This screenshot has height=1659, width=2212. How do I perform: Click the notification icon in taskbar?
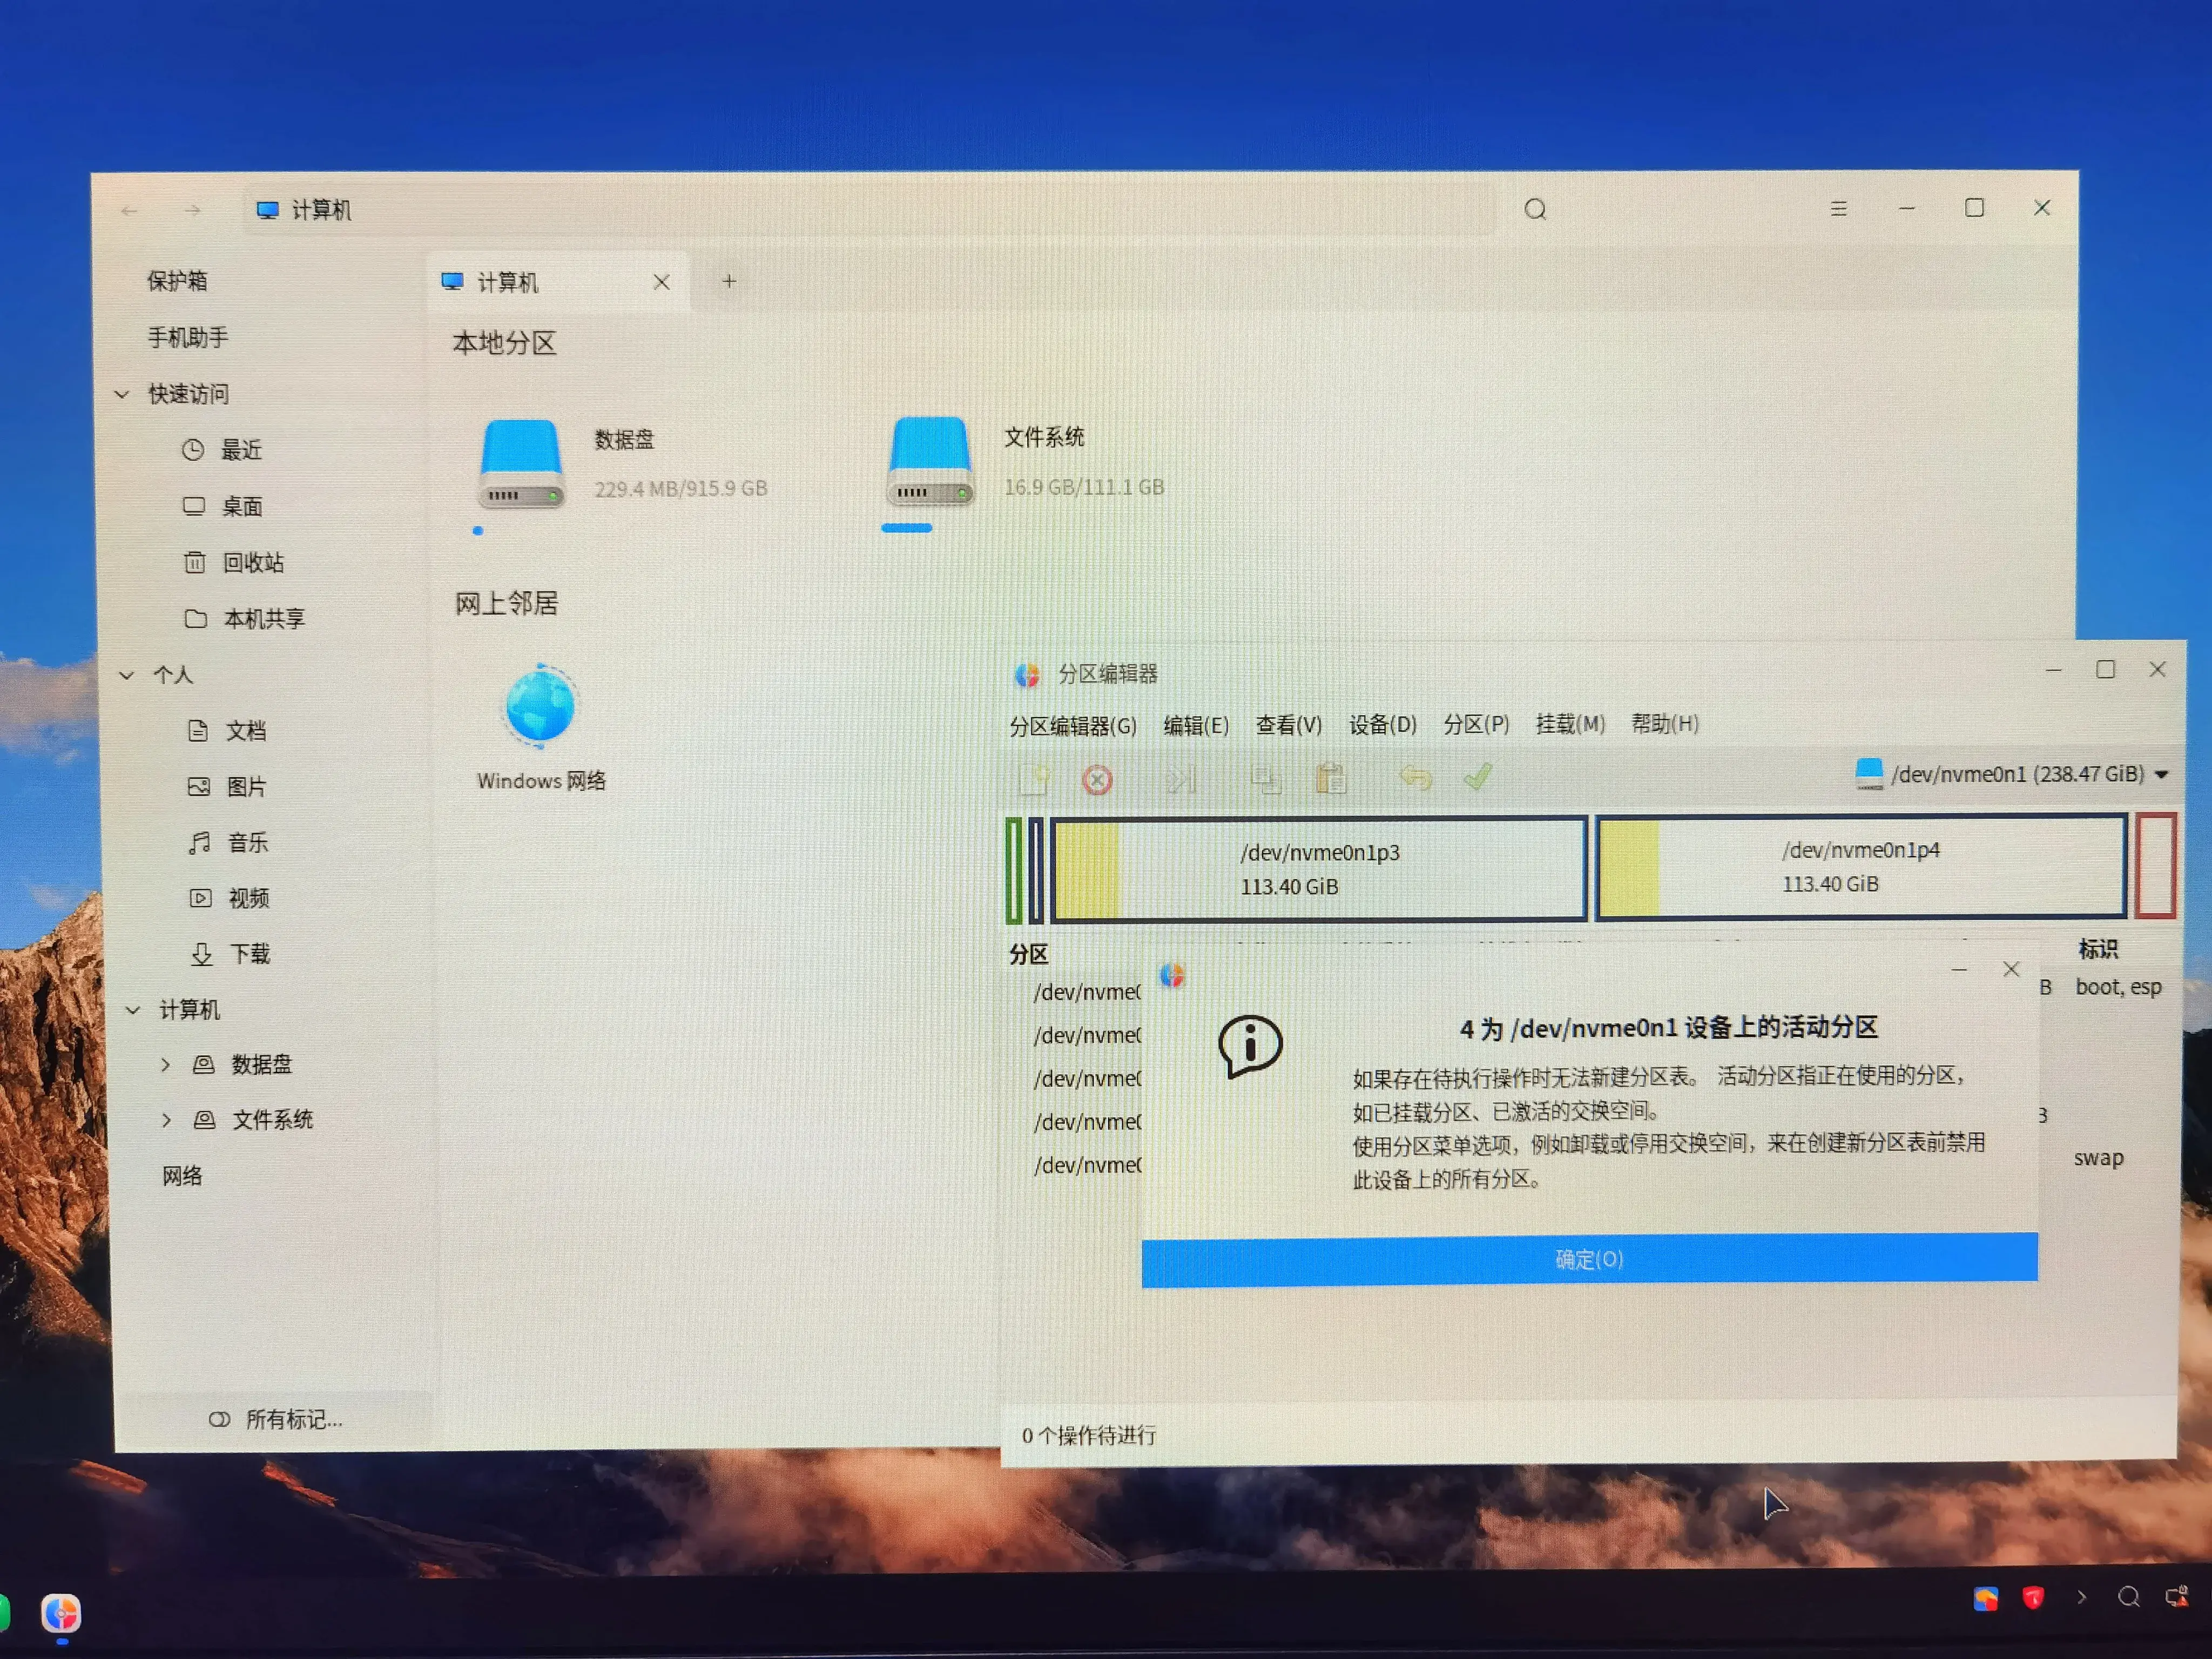click(2177, 1597)
